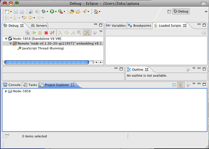Click the Back navigation yellow arrow
The width and height of the screenshot is (209, 149).
pos(30,18)
